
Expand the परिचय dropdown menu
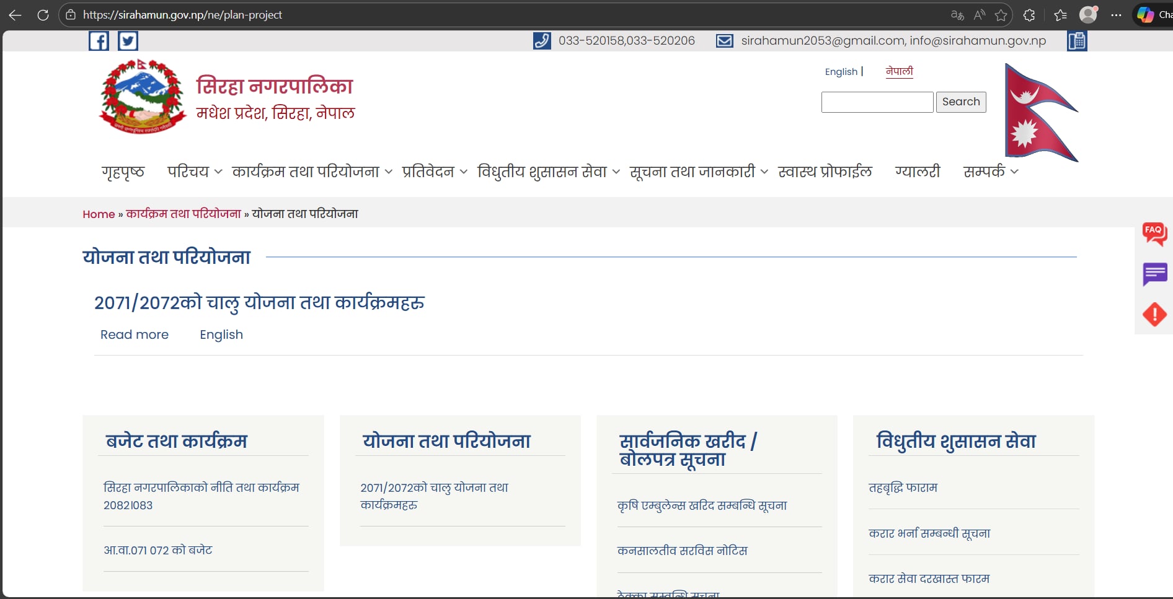[194, 172]
